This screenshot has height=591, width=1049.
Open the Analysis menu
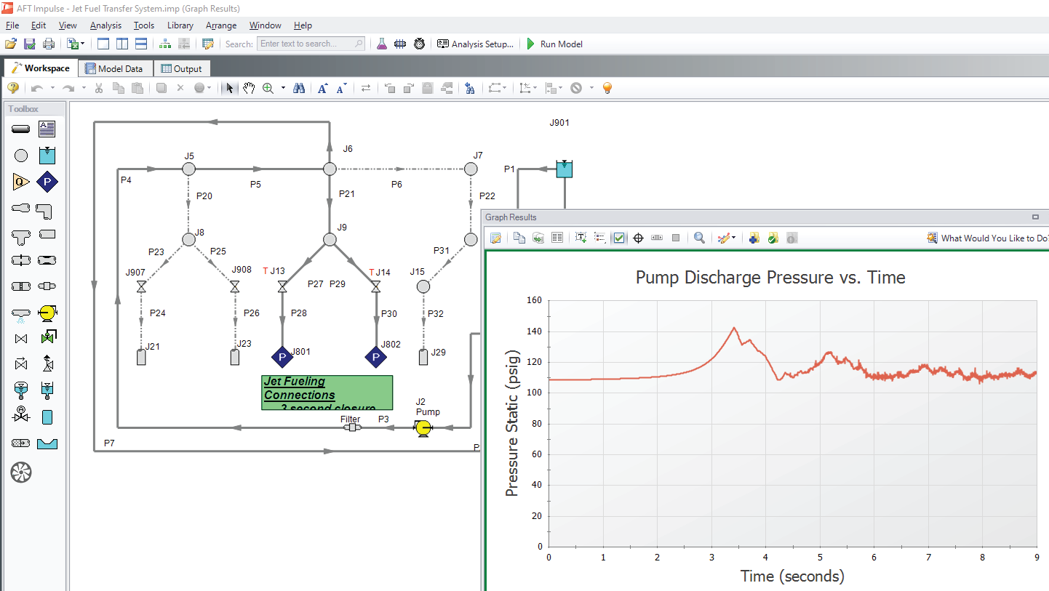click(105, 25)
